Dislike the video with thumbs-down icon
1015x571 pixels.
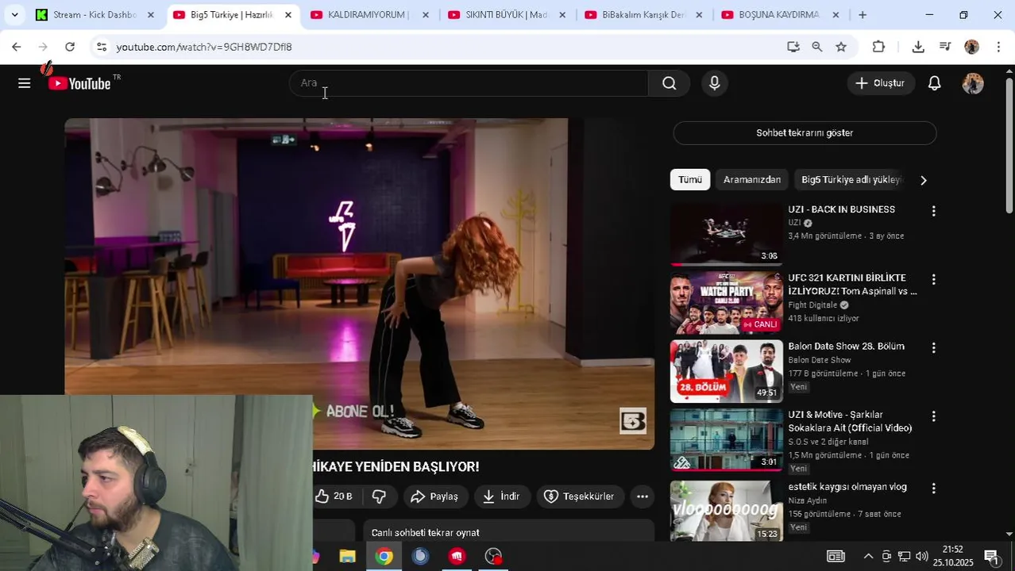coord(379,496)
